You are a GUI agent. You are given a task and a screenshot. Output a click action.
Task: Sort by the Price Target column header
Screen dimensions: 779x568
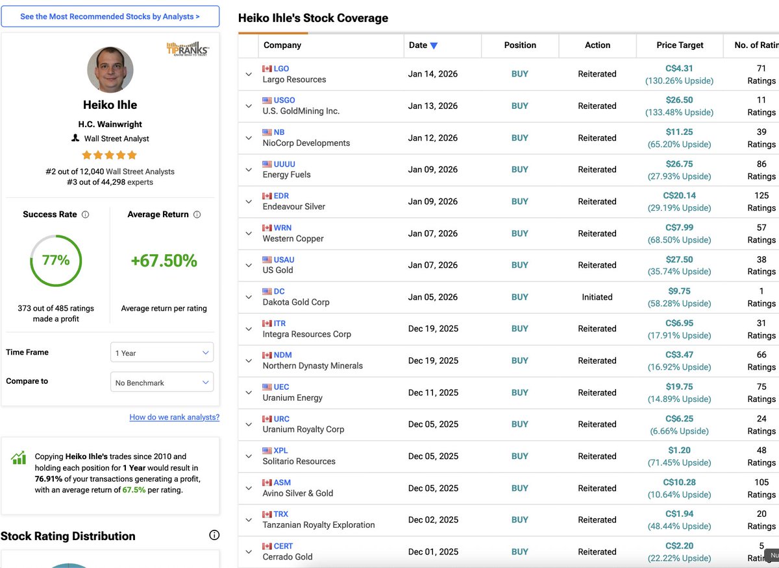point(680,45)
